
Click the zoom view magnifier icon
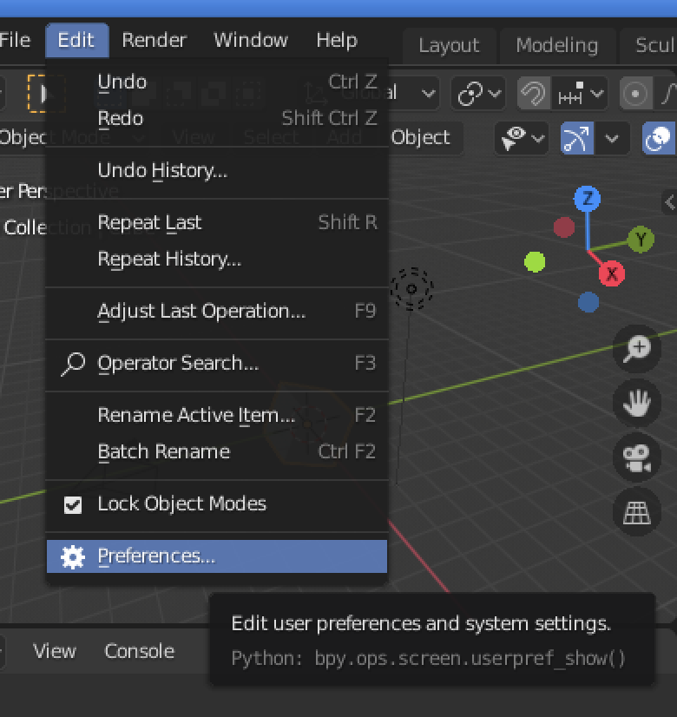point(636,349)
